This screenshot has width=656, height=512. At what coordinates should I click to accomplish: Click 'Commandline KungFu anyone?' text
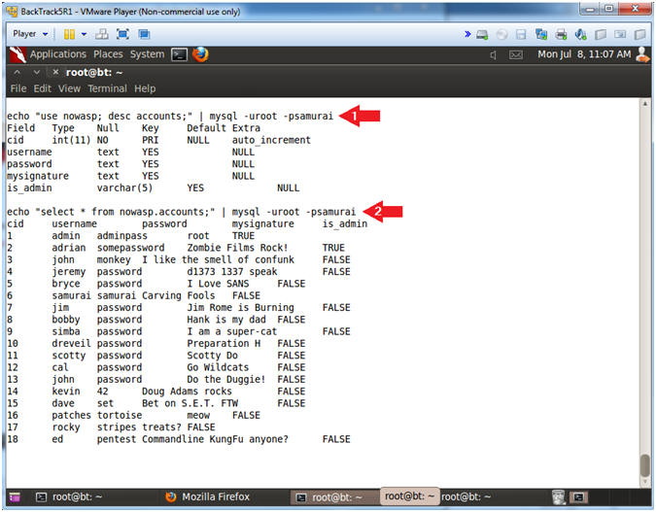pyautogui.click(x=215, y=440)
